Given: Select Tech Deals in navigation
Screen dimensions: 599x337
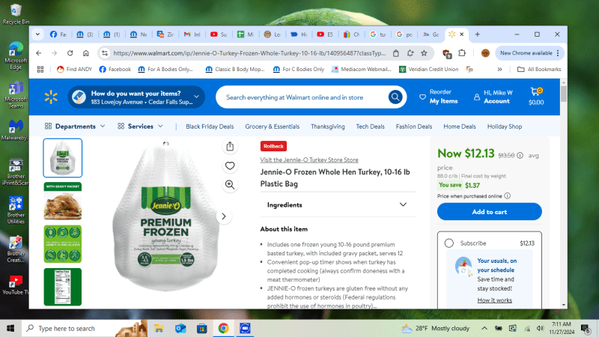Looking at the screenshot, I should tap(370, 127).
